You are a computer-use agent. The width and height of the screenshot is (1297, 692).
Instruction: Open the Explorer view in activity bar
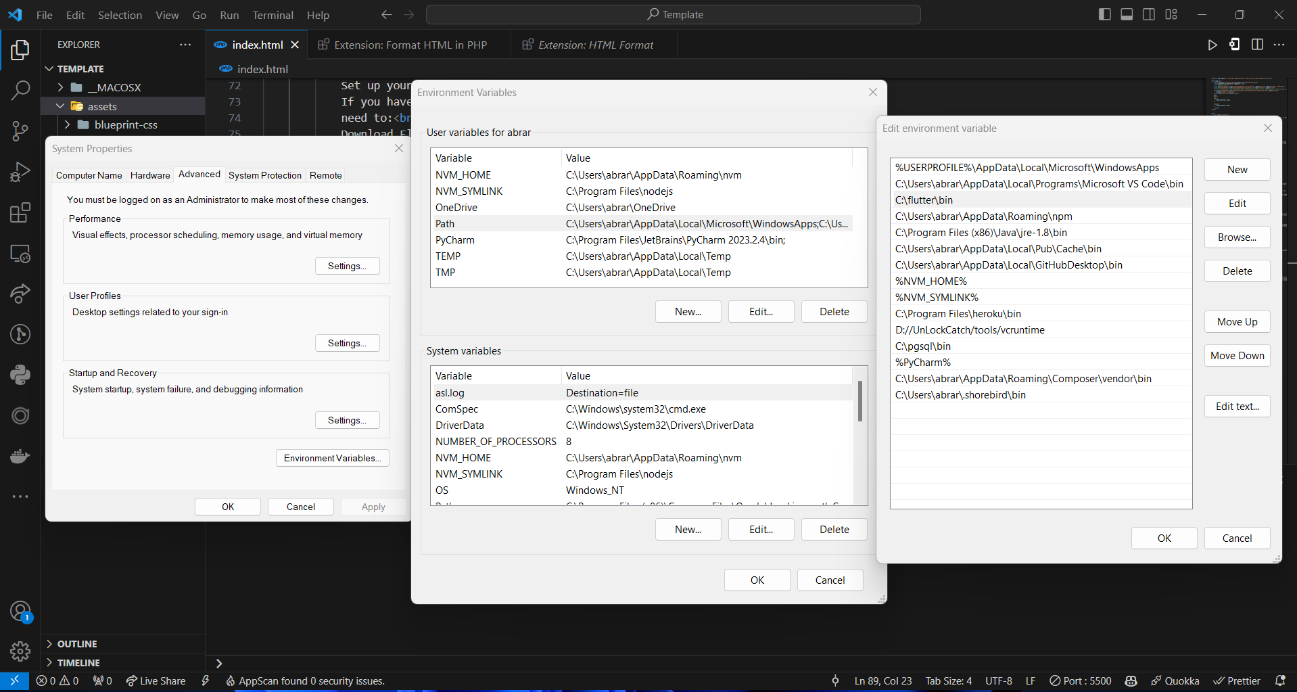[20, 49]
